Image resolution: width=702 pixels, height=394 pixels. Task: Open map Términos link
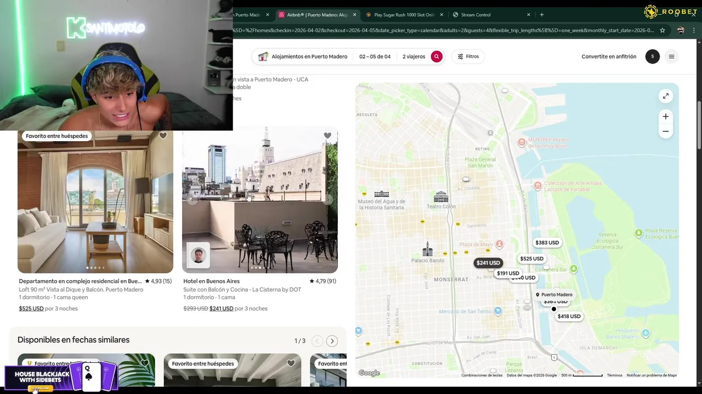click(x=615, y=375)
